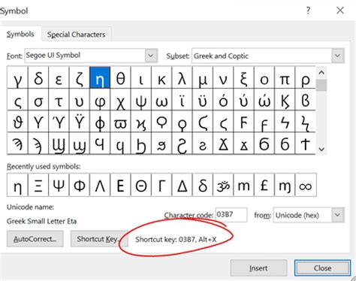The image size is (356, 281).
Task: Select recently used Delta Δ symbol
Action: coord(182,185)
